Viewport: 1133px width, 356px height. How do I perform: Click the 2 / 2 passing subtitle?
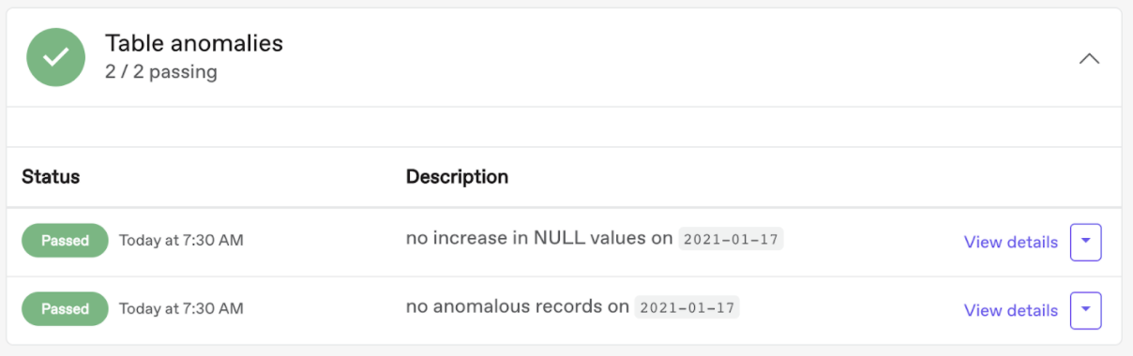pyautogui.click(x=161, y=72)
